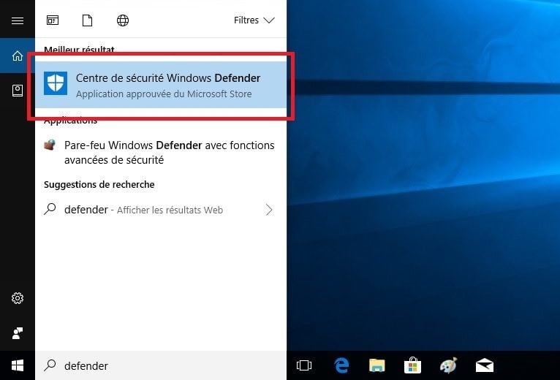
Task: Click the magnifier icon beside defender suggestion
Action: [x=50, y=209]
